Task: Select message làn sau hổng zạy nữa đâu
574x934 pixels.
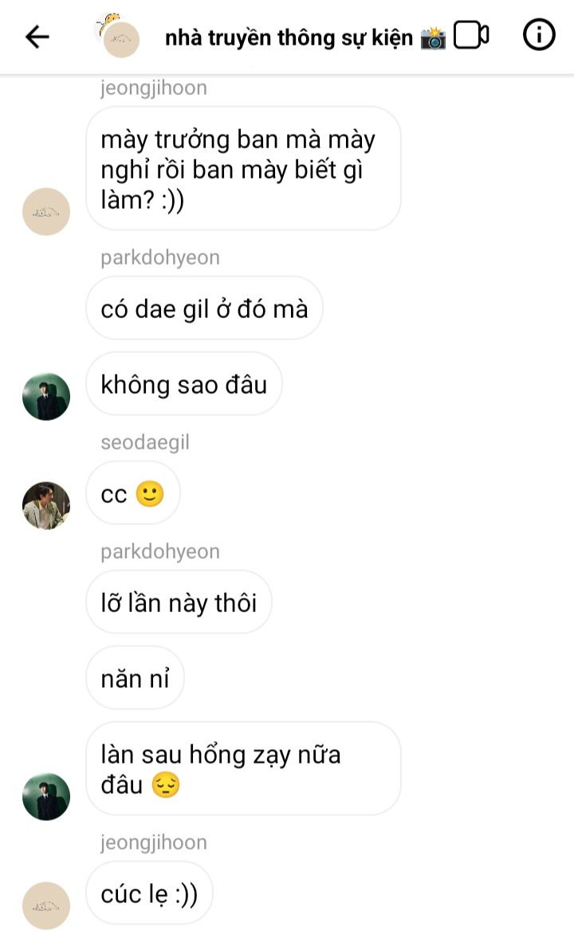Action: 243,769
